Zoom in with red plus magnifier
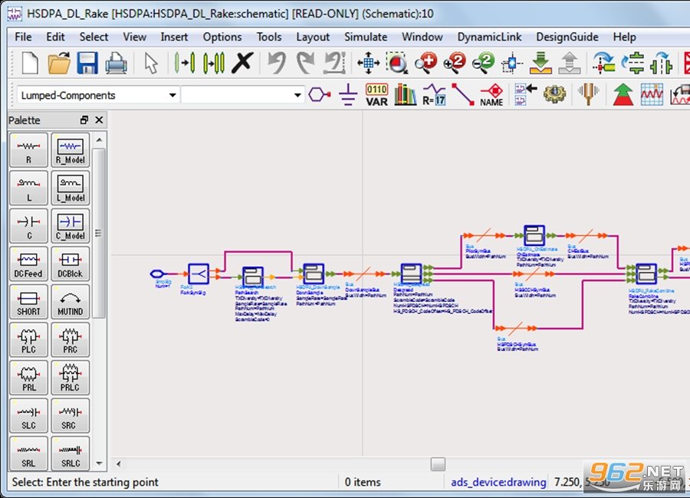The image size is (690, 498). (x=426, y=63)
